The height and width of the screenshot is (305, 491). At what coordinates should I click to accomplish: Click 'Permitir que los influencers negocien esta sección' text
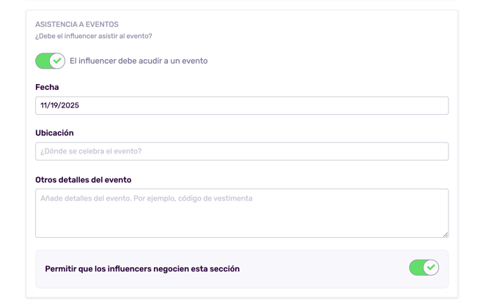click(x=142, y=269)
